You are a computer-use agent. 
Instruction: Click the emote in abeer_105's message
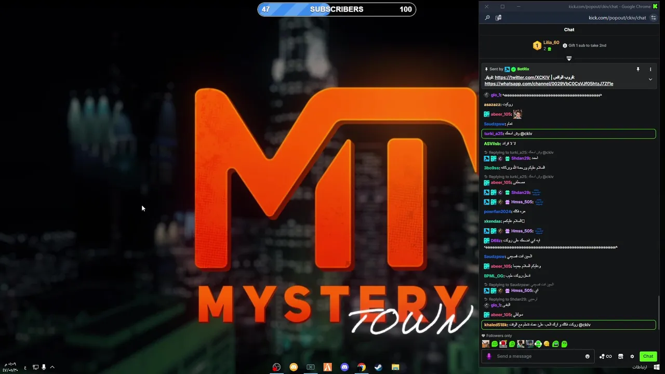(x=517, y=114)
